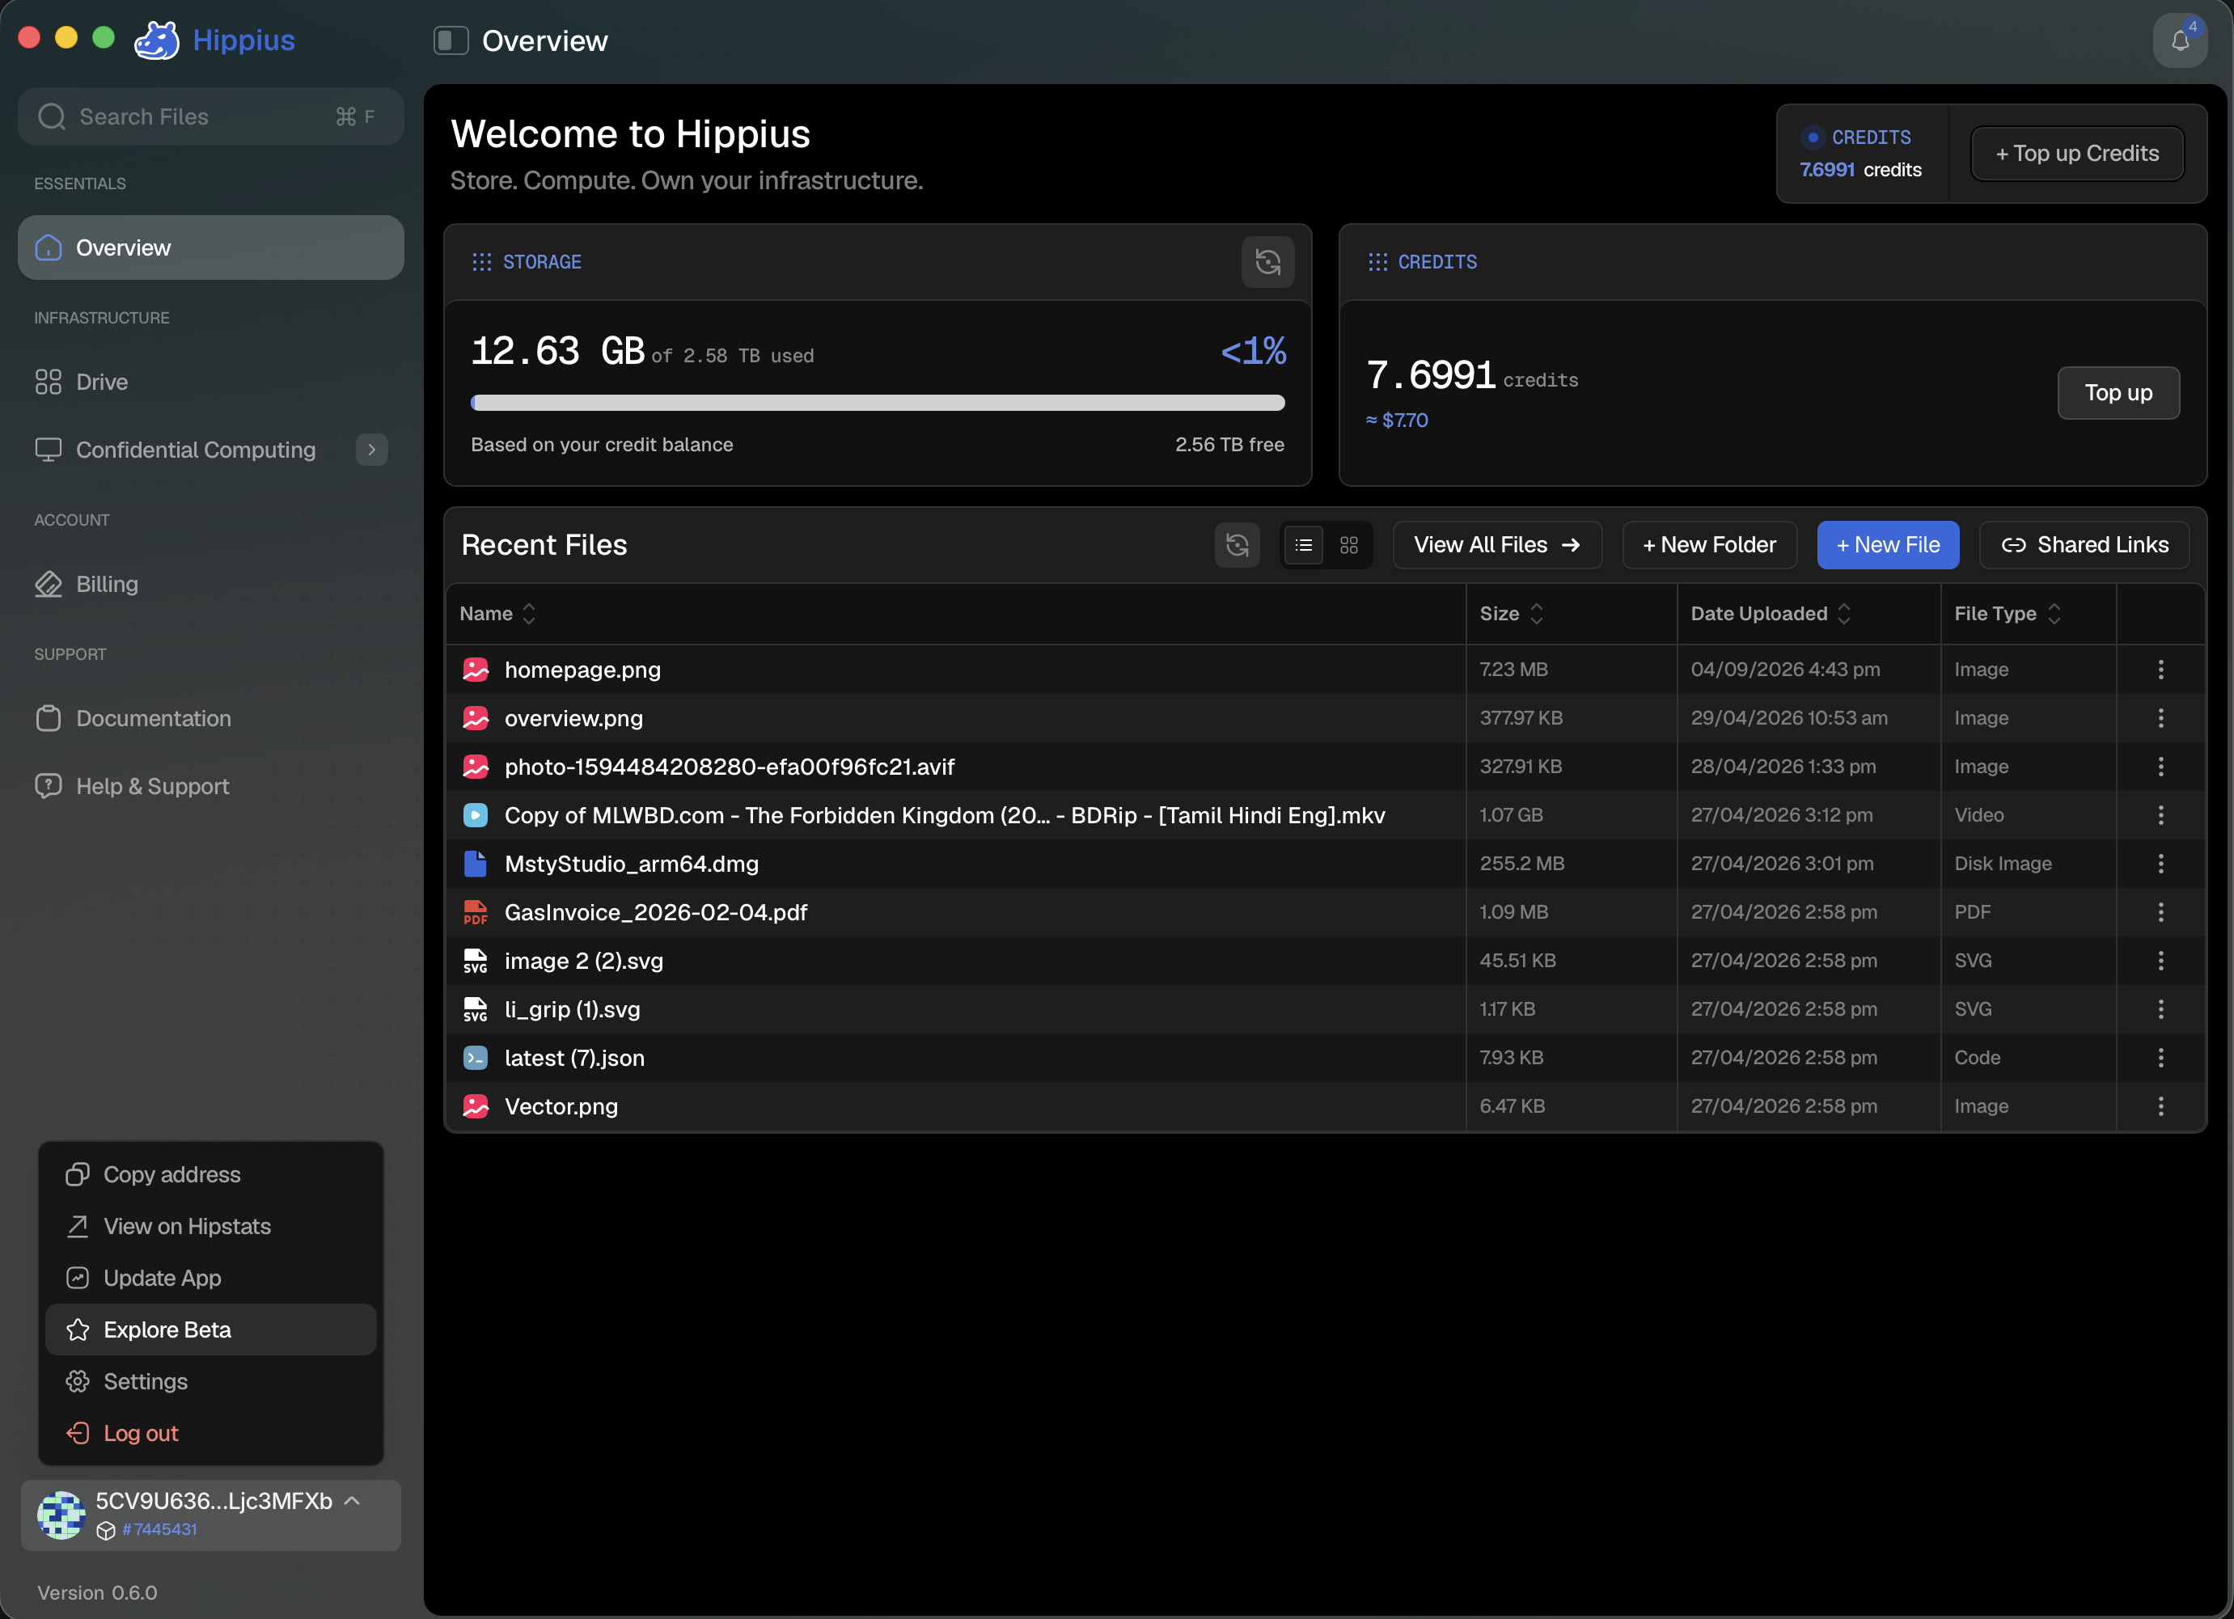Click the storage usage progress bar
Image resolution: width=2234 pixels, height=1619 pixels.
click(x=878, y=403)
